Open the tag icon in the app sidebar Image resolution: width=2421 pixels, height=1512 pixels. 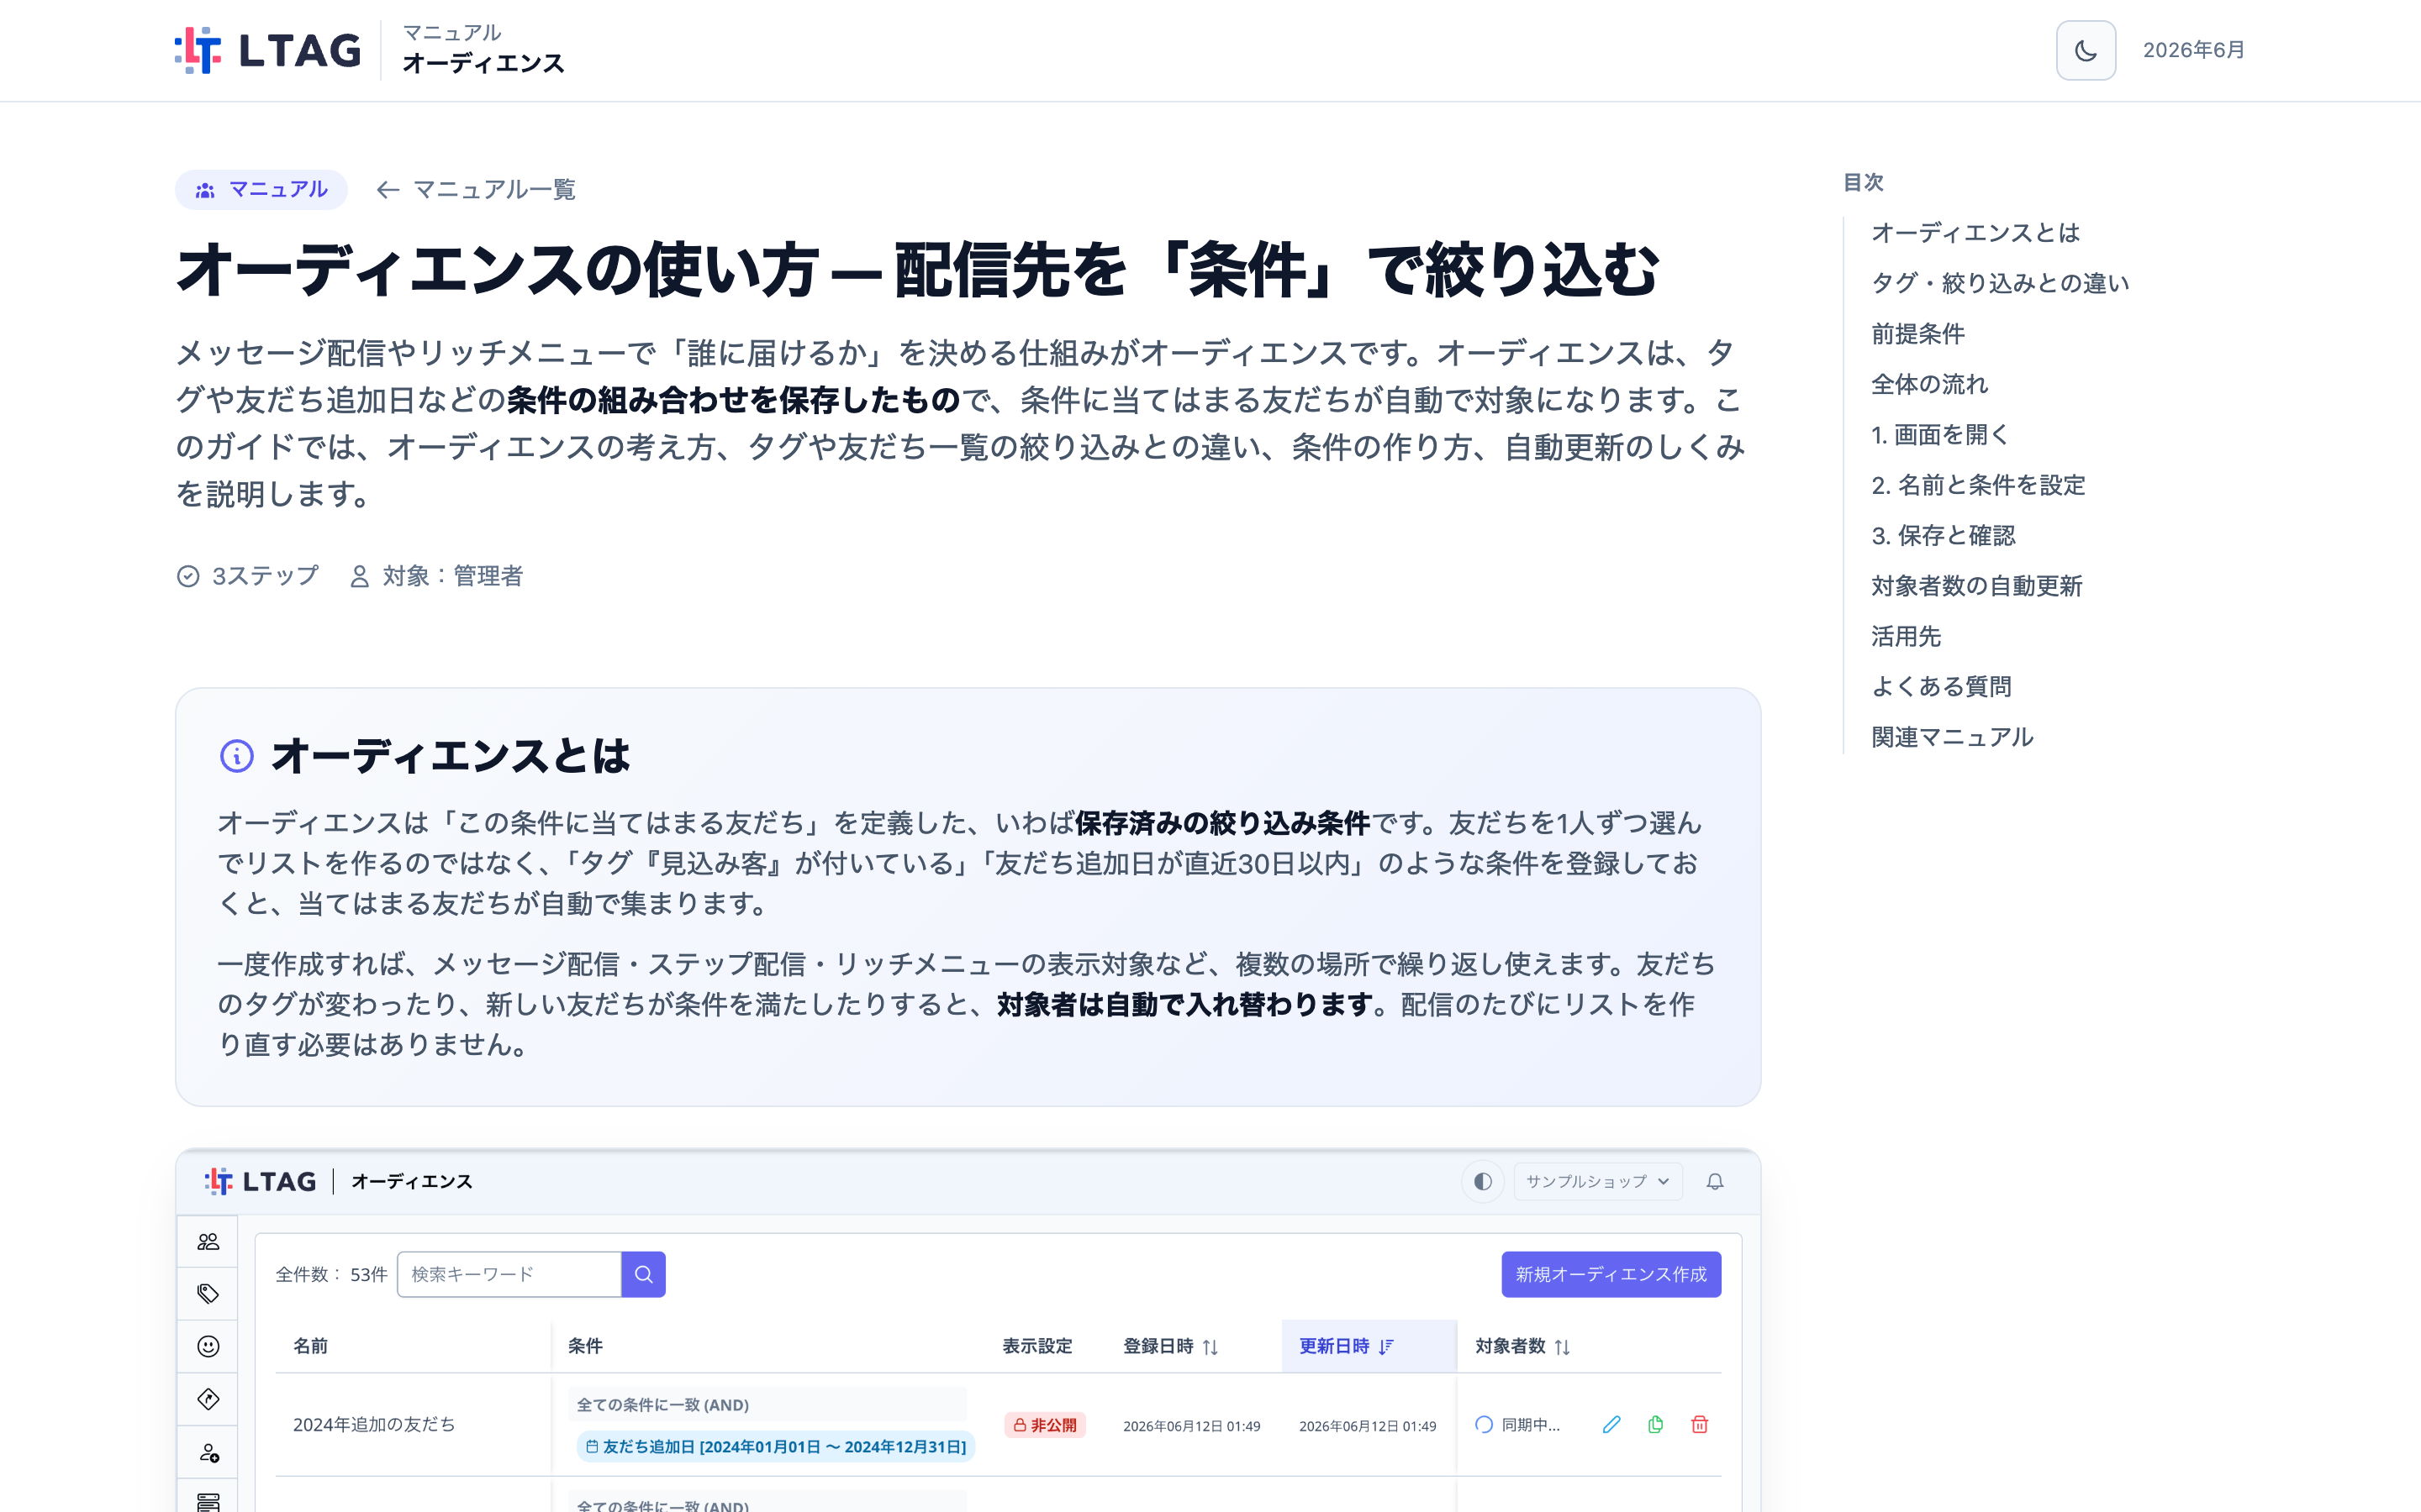pos(208,1294)
